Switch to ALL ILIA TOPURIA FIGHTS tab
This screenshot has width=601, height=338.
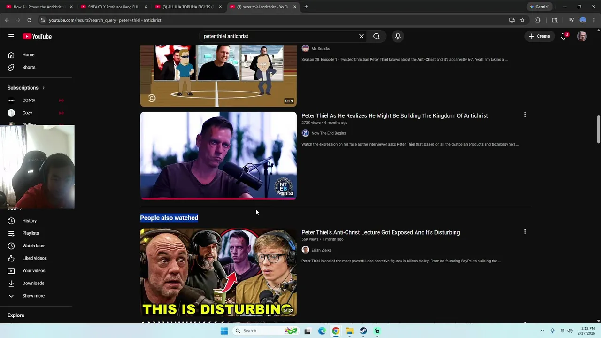click(x=188, y=7)
